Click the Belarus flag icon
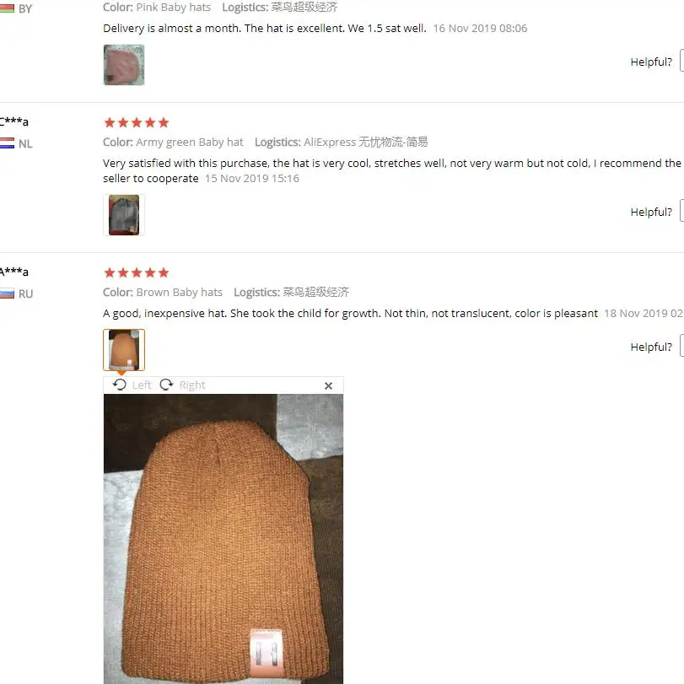The image size is (684, 684). coord(7,8)
